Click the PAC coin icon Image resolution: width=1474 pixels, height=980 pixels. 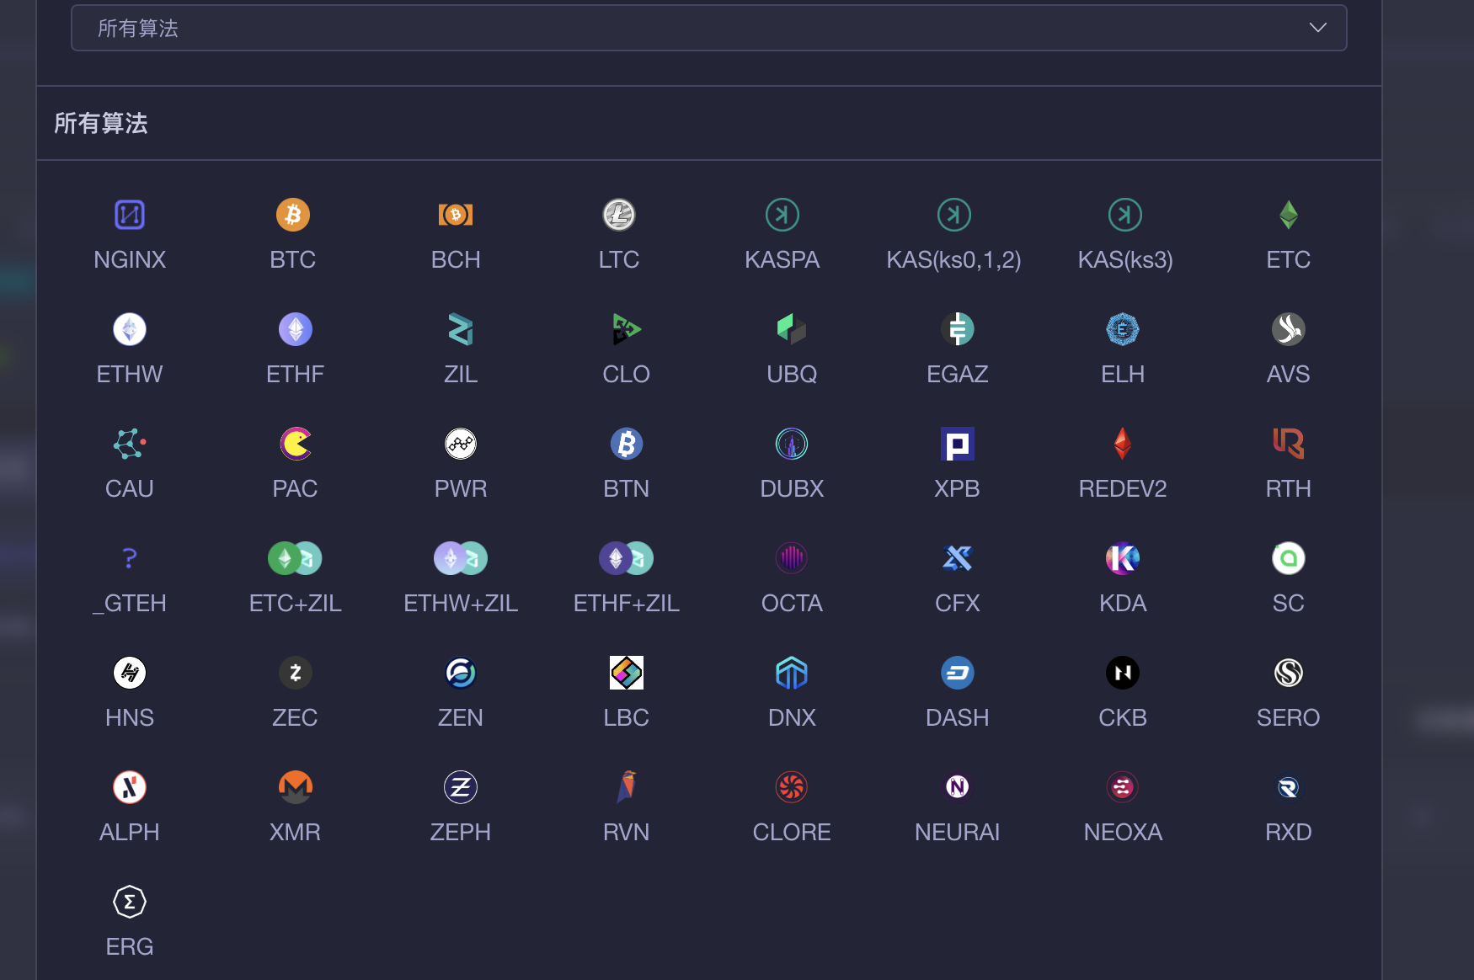(296, 444)
